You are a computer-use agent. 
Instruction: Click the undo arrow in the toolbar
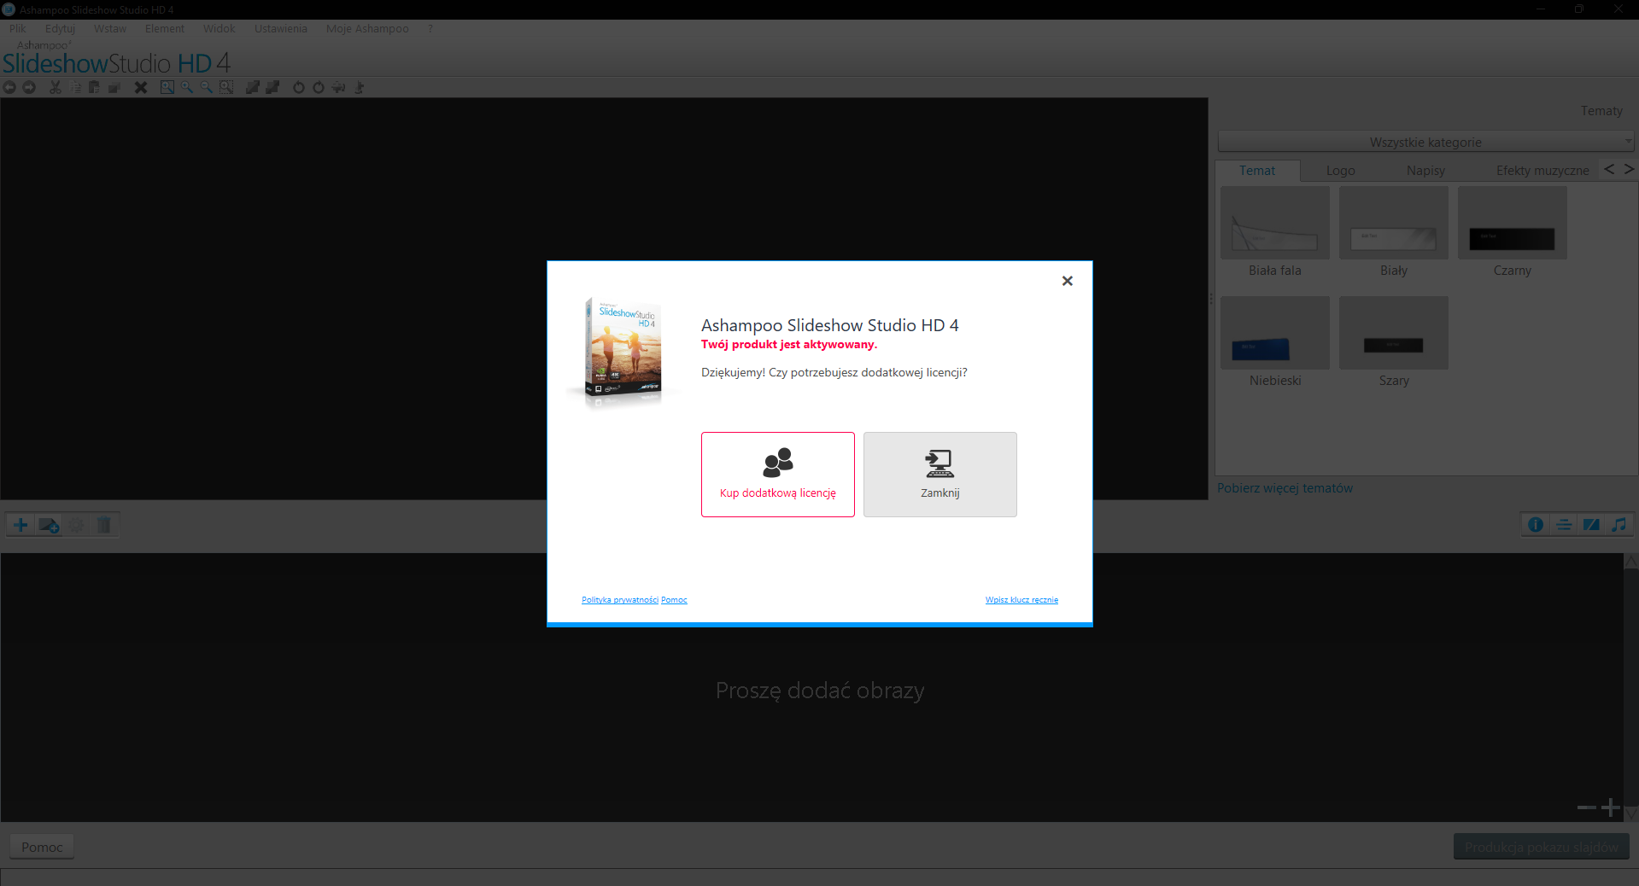click(x=9, y=87)
